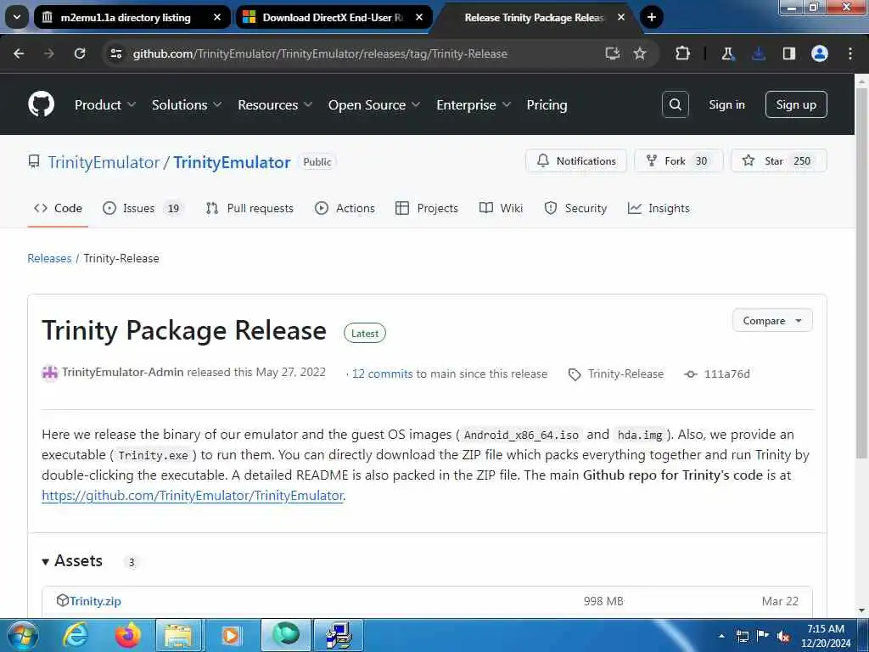Open the Chrome Labs flask icon

(727, 53)
